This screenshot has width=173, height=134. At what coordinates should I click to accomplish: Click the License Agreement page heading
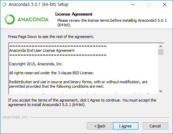[x=74, y=14]
